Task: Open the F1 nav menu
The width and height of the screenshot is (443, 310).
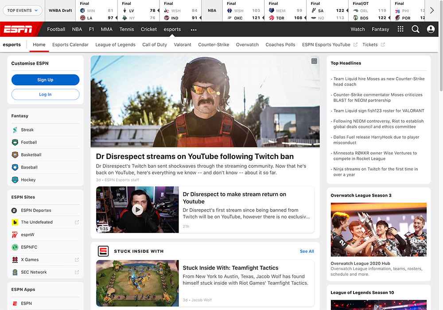Action: click(91, 29)
